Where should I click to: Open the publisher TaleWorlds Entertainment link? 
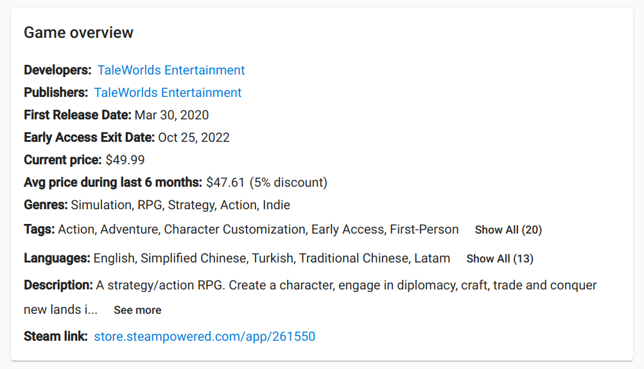click(168, 93)
